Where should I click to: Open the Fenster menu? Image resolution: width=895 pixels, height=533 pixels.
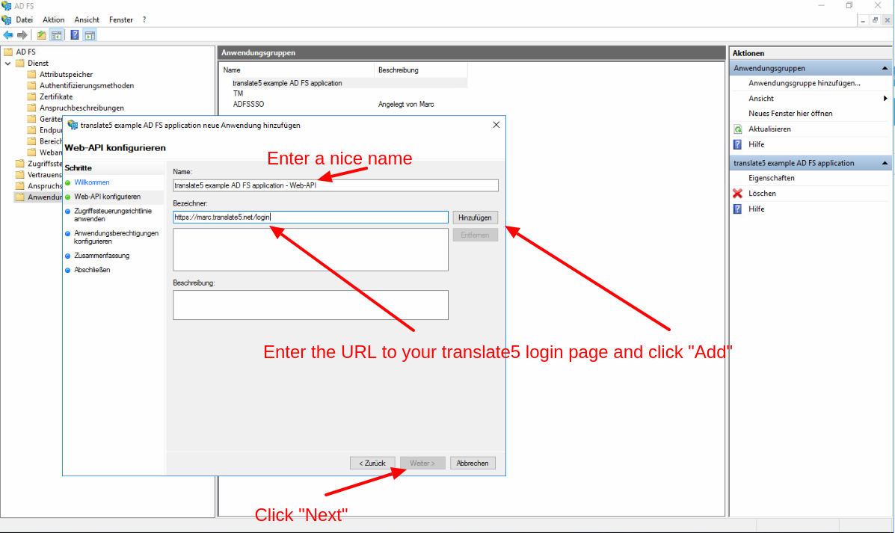(121, 20)
